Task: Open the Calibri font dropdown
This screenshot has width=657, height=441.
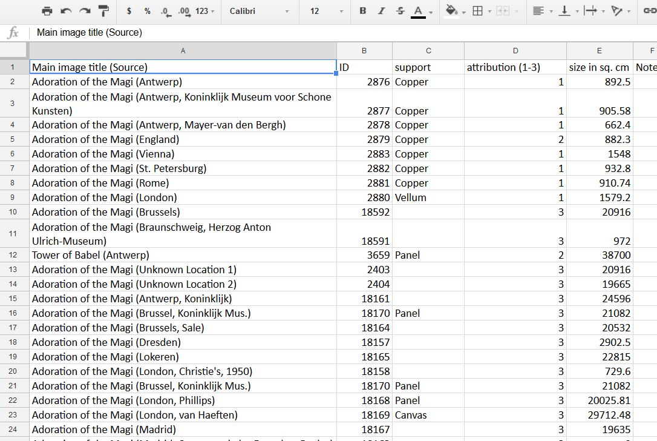Action: pyautogui.click(x=260, y=12)
